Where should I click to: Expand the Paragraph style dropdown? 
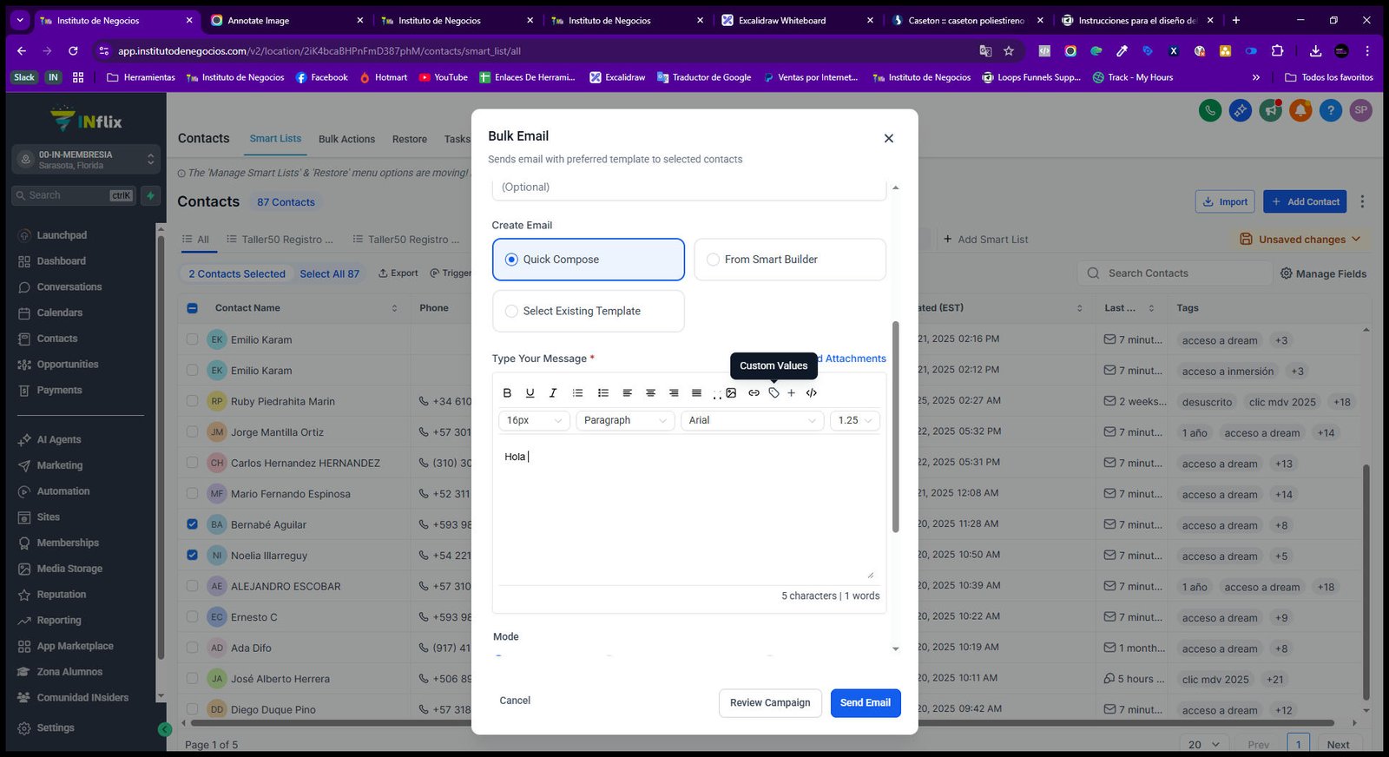pos(625,420)
